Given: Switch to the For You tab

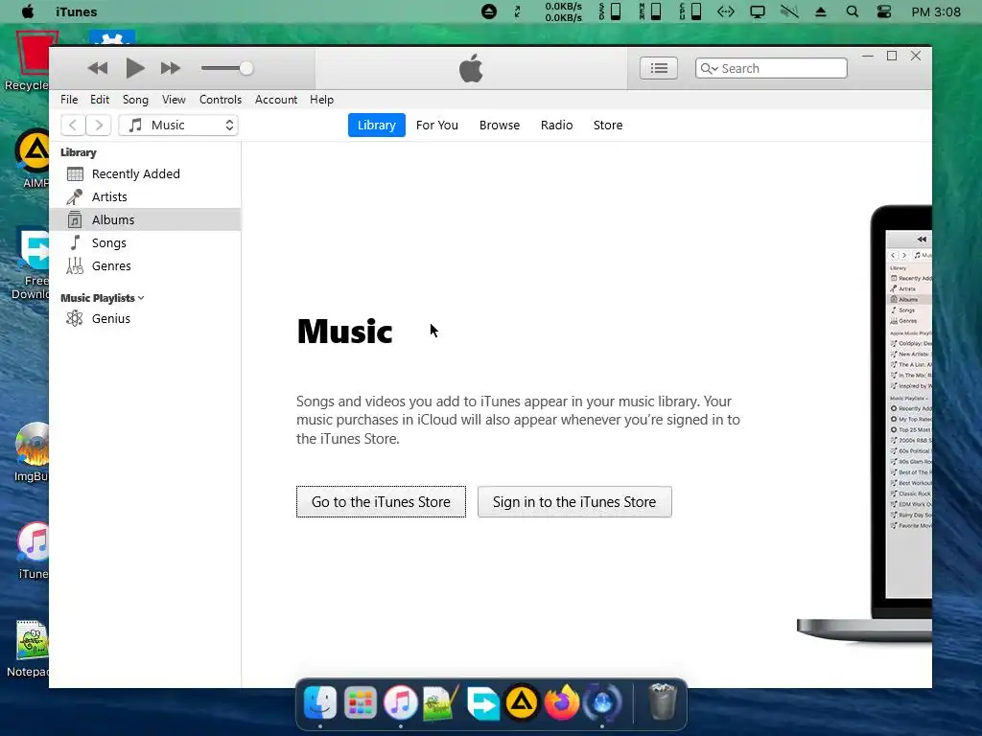Looking at the screenshot, I should [x=436, y=126].
